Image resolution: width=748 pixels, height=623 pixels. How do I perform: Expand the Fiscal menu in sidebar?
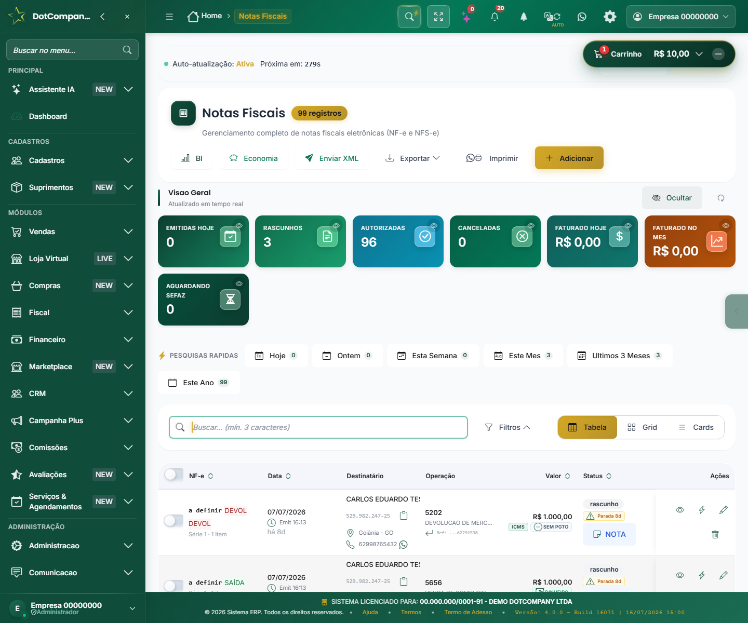coord(73,313)
